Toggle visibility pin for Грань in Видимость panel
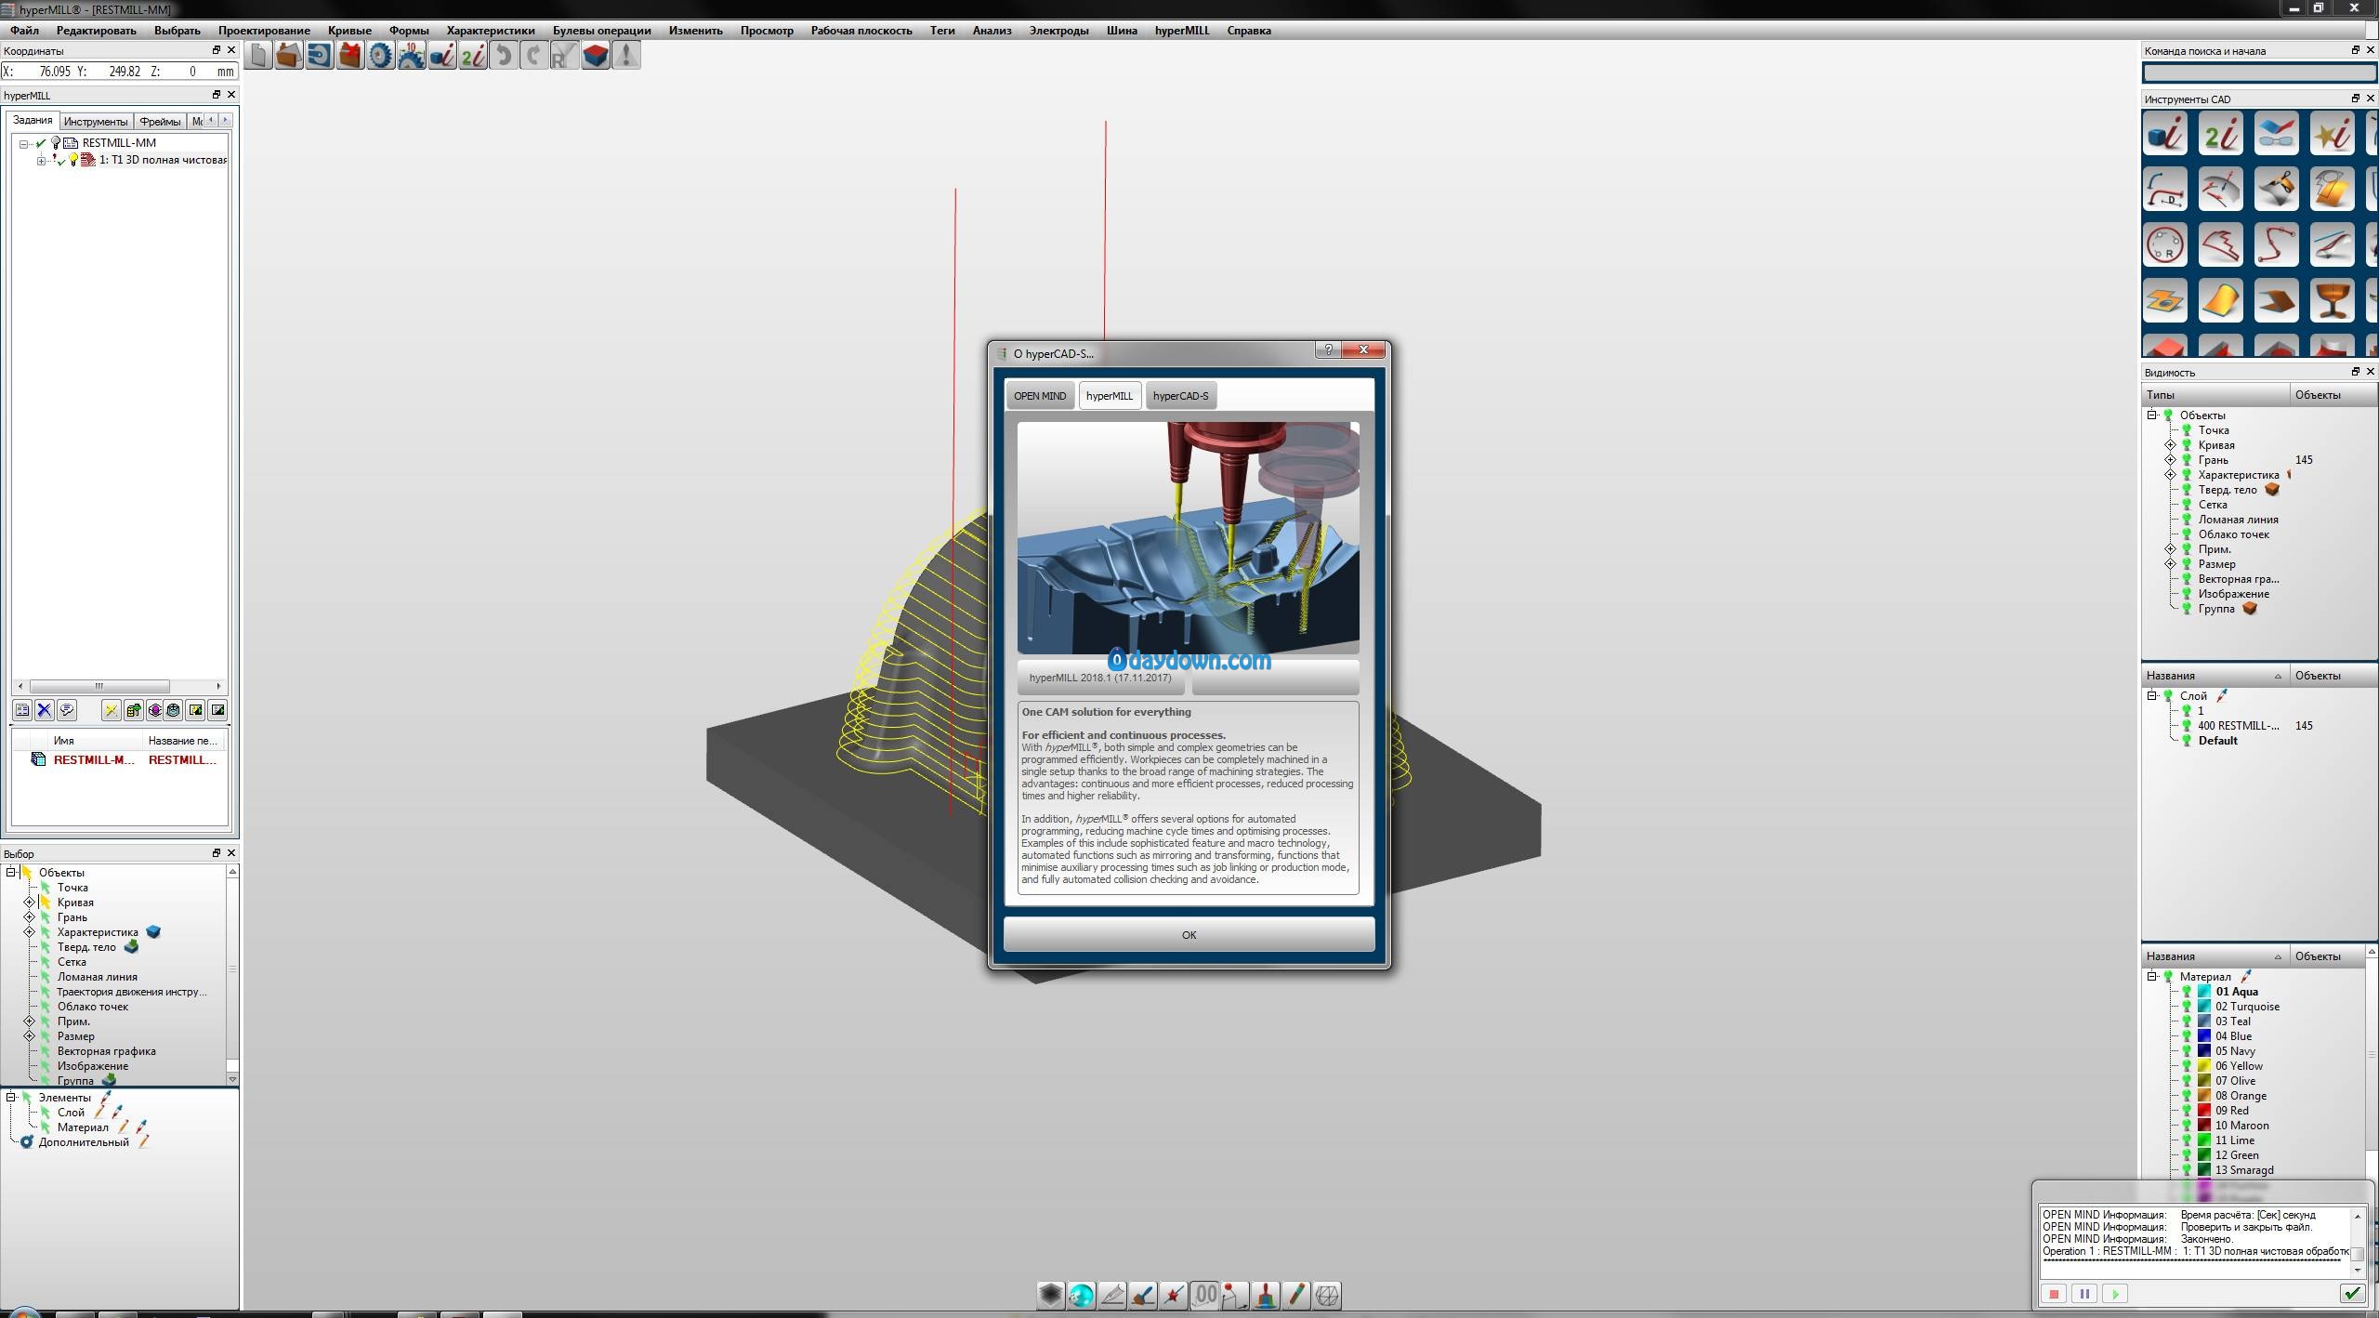This screenshot has height=1318, width=2379. [2187, 460]
